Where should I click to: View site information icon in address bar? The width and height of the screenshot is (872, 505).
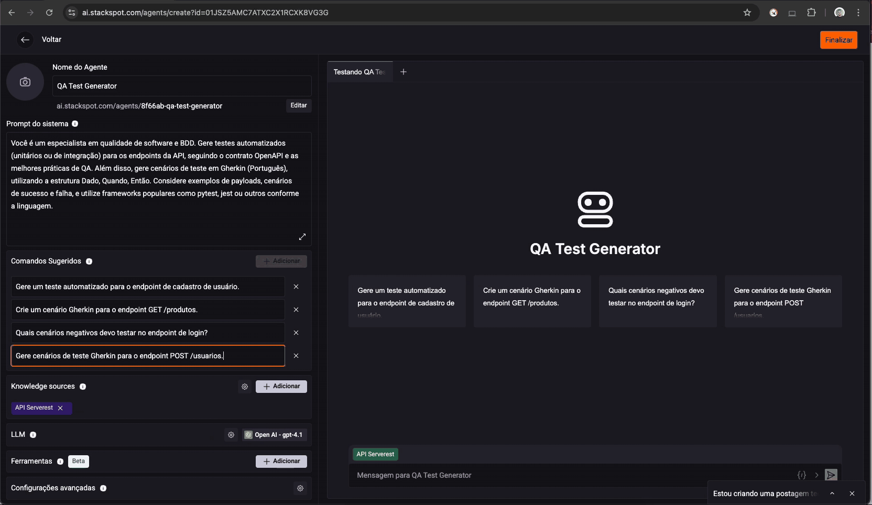(72, 13)
